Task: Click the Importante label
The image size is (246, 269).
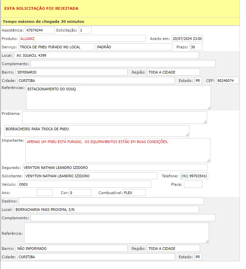Action: (x=13, y=140)
